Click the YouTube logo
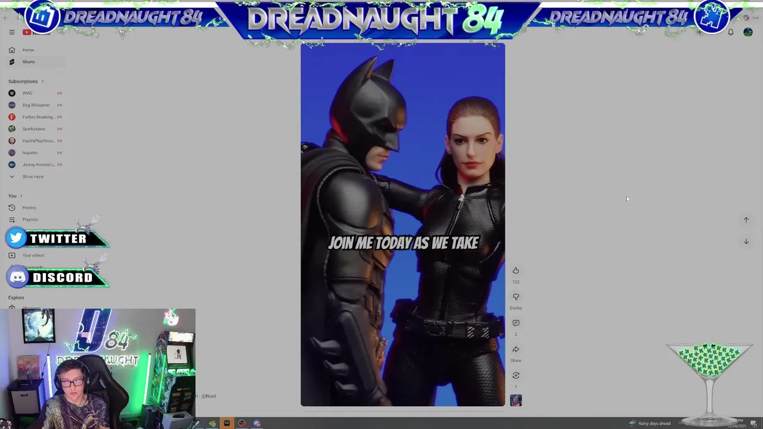 (x=36, y=33)
